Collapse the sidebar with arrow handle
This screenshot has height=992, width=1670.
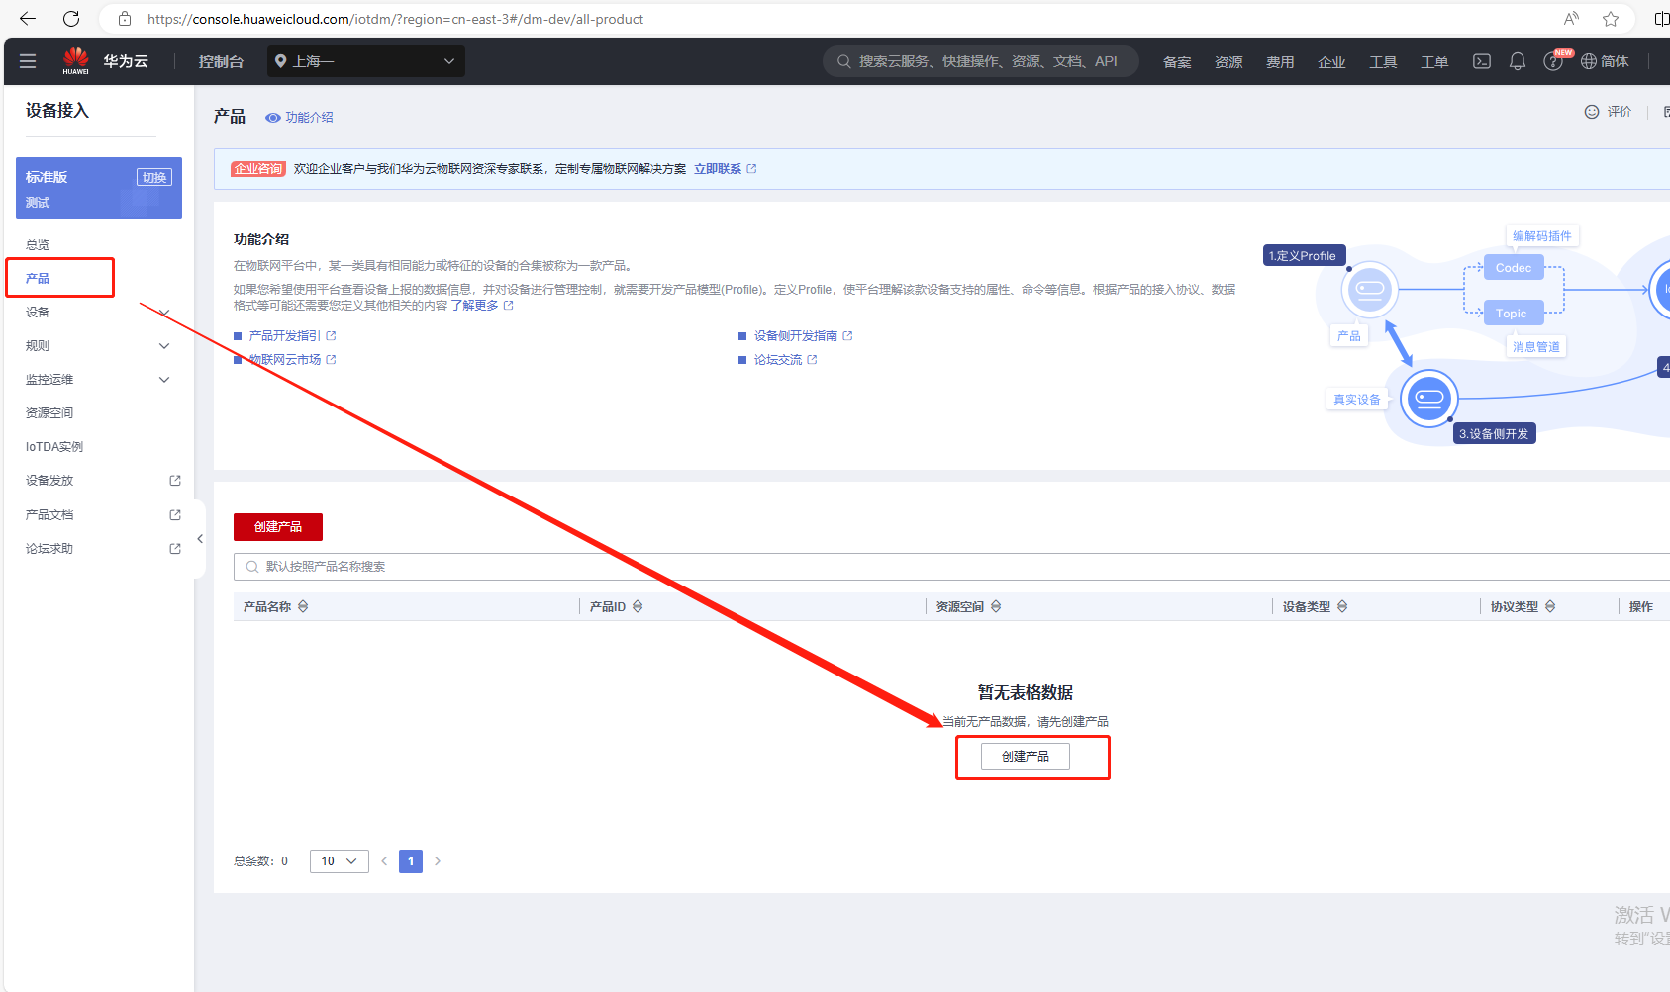coord(200,539)
